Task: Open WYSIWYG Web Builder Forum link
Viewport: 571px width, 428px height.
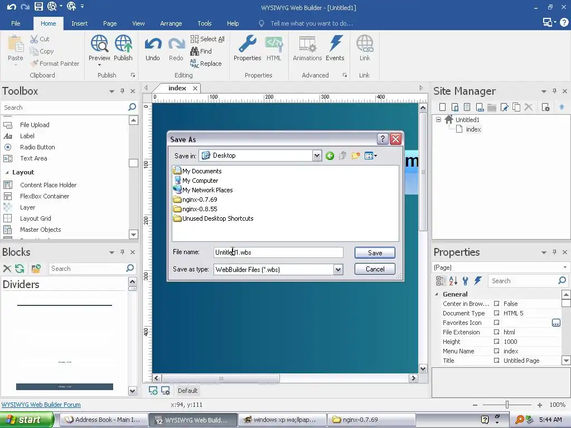Action: 41,405
